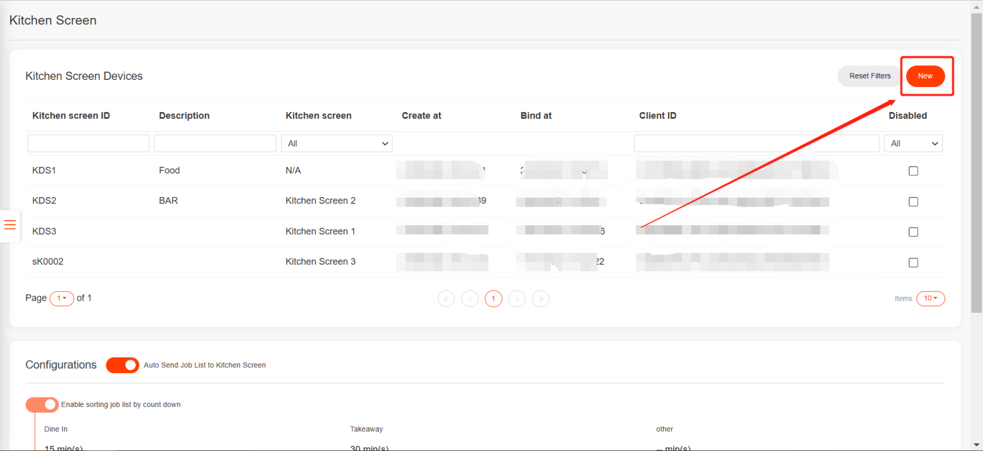Click the scrollbar down arrow
983x451 pixels.
(978, 446)
